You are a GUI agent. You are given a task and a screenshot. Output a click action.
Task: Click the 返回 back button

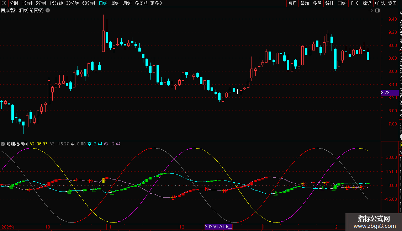pos(392,3)
